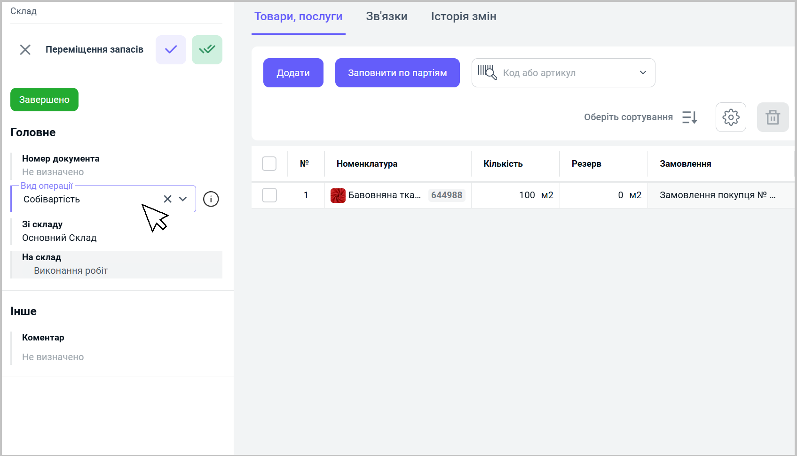Click the barcode scanner search icon
This screenshot has width=797, height=456.
tap(487, 73)
